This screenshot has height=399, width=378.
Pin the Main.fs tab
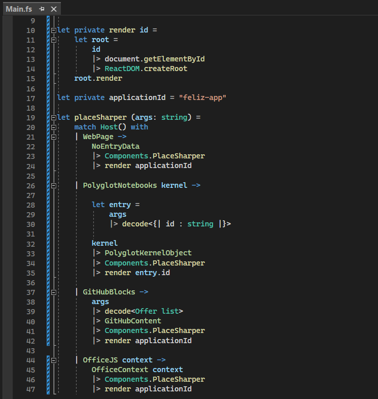[42, 9]
